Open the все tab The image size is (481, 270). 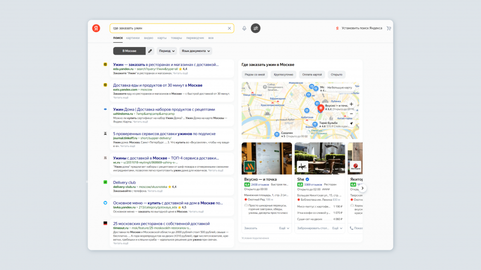coord(211,38)
